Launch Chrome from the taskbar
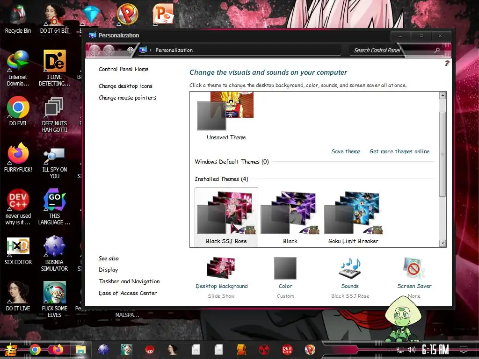Image resolution: width=479 pixels, height=359 pixels. click(35, 350)
